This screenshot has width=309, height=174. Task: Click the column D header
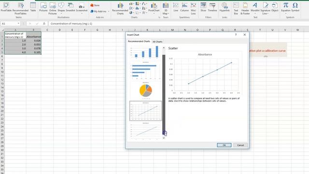pos(59,30)
